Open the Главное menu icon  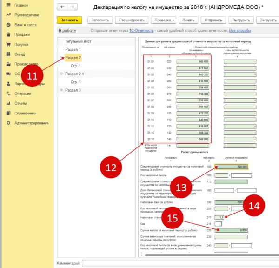pyautogui.click(x=8, y=5)
